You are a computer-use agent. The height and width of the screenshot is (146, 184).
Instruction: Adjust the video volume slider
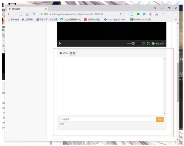(x=133, y=43)
